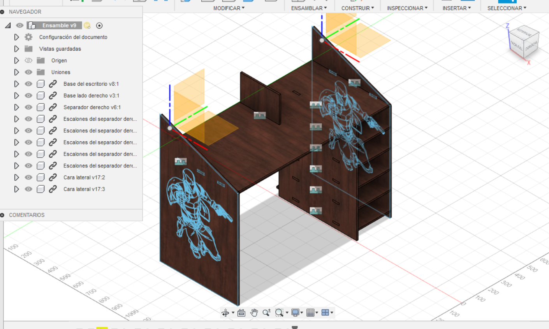Click the component box icon of Cara lateral v17:3

pos(40,189)
